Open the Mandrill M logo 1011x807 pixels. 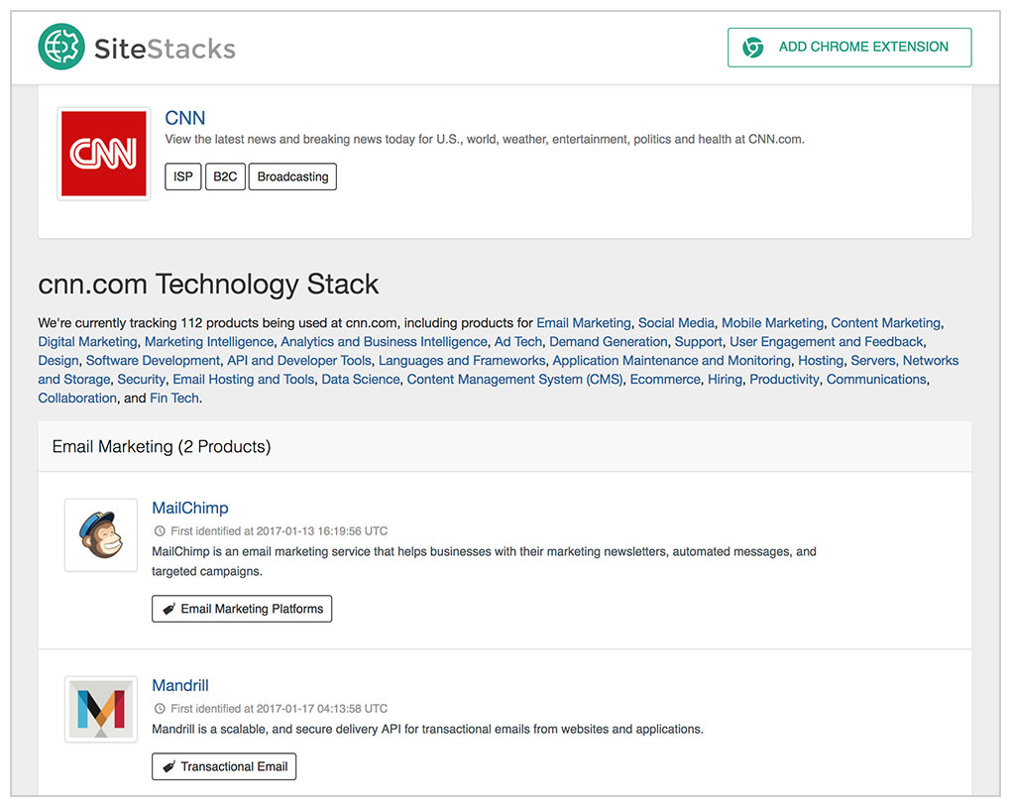pyautogui.click(x=101, y=709)
